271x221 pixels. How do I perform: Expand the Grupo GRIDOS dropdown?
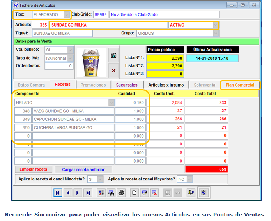[x=216, y=33]
